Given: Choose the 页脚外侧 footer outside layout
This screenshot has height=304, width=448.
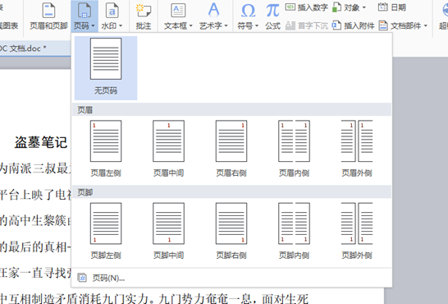Looking at the screenshot, I should [x=357, y=231].
